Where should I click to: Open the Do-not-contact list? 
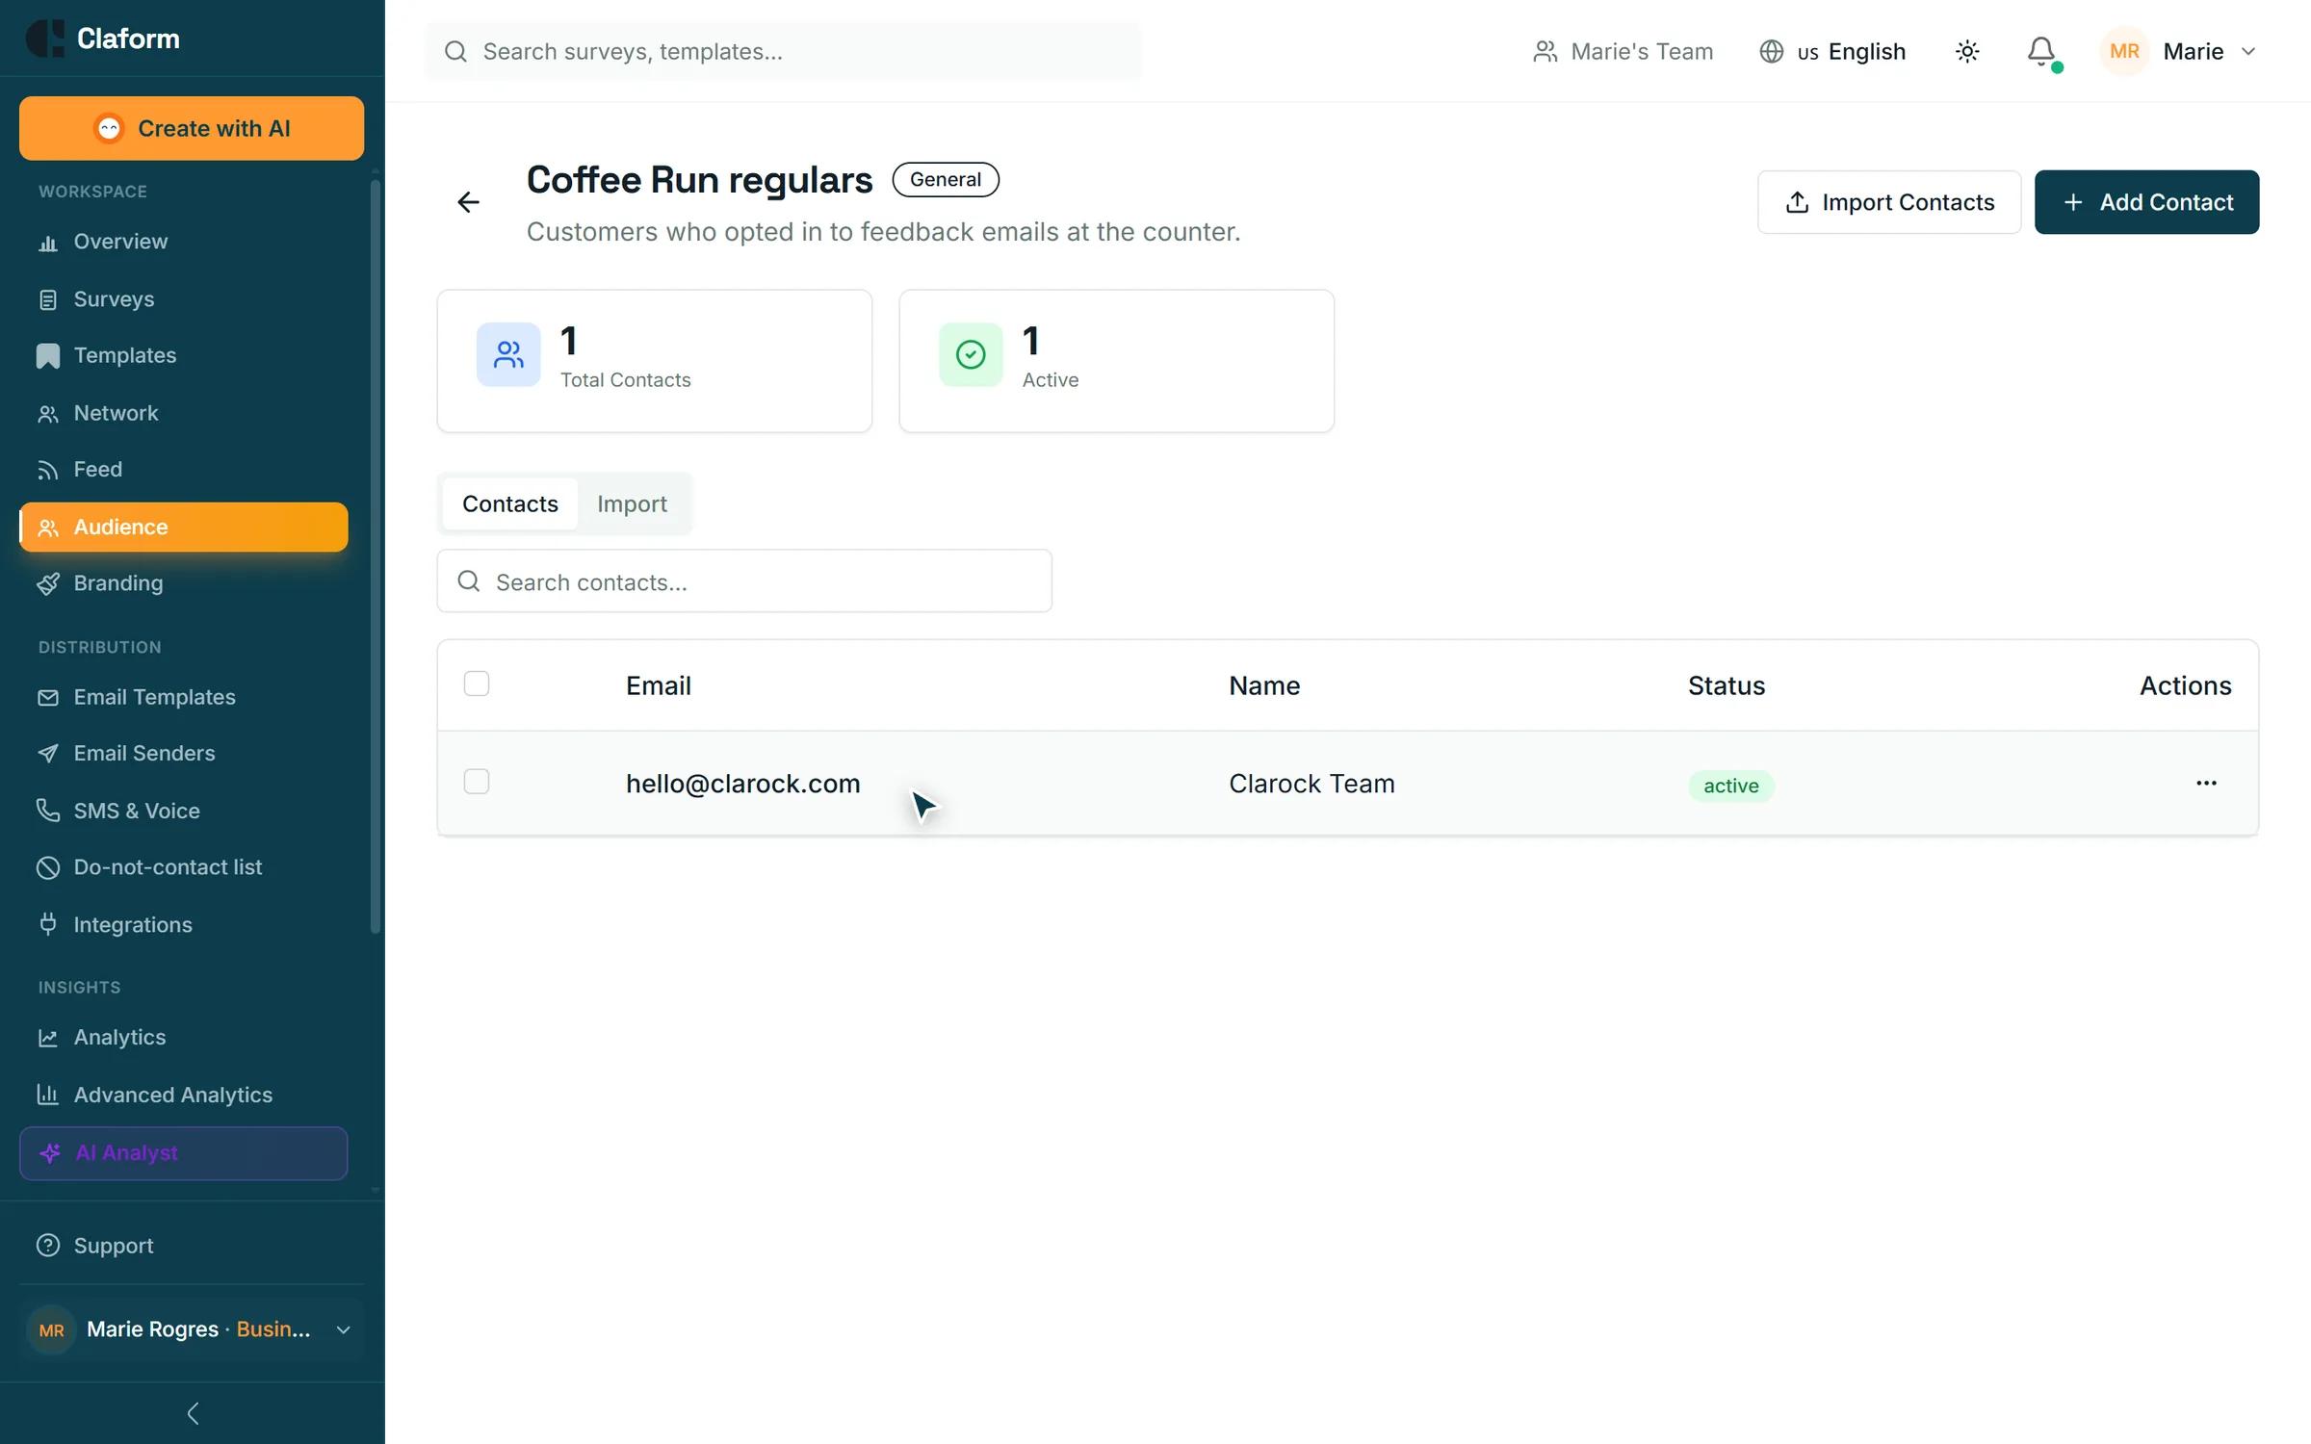coord(183,867)
